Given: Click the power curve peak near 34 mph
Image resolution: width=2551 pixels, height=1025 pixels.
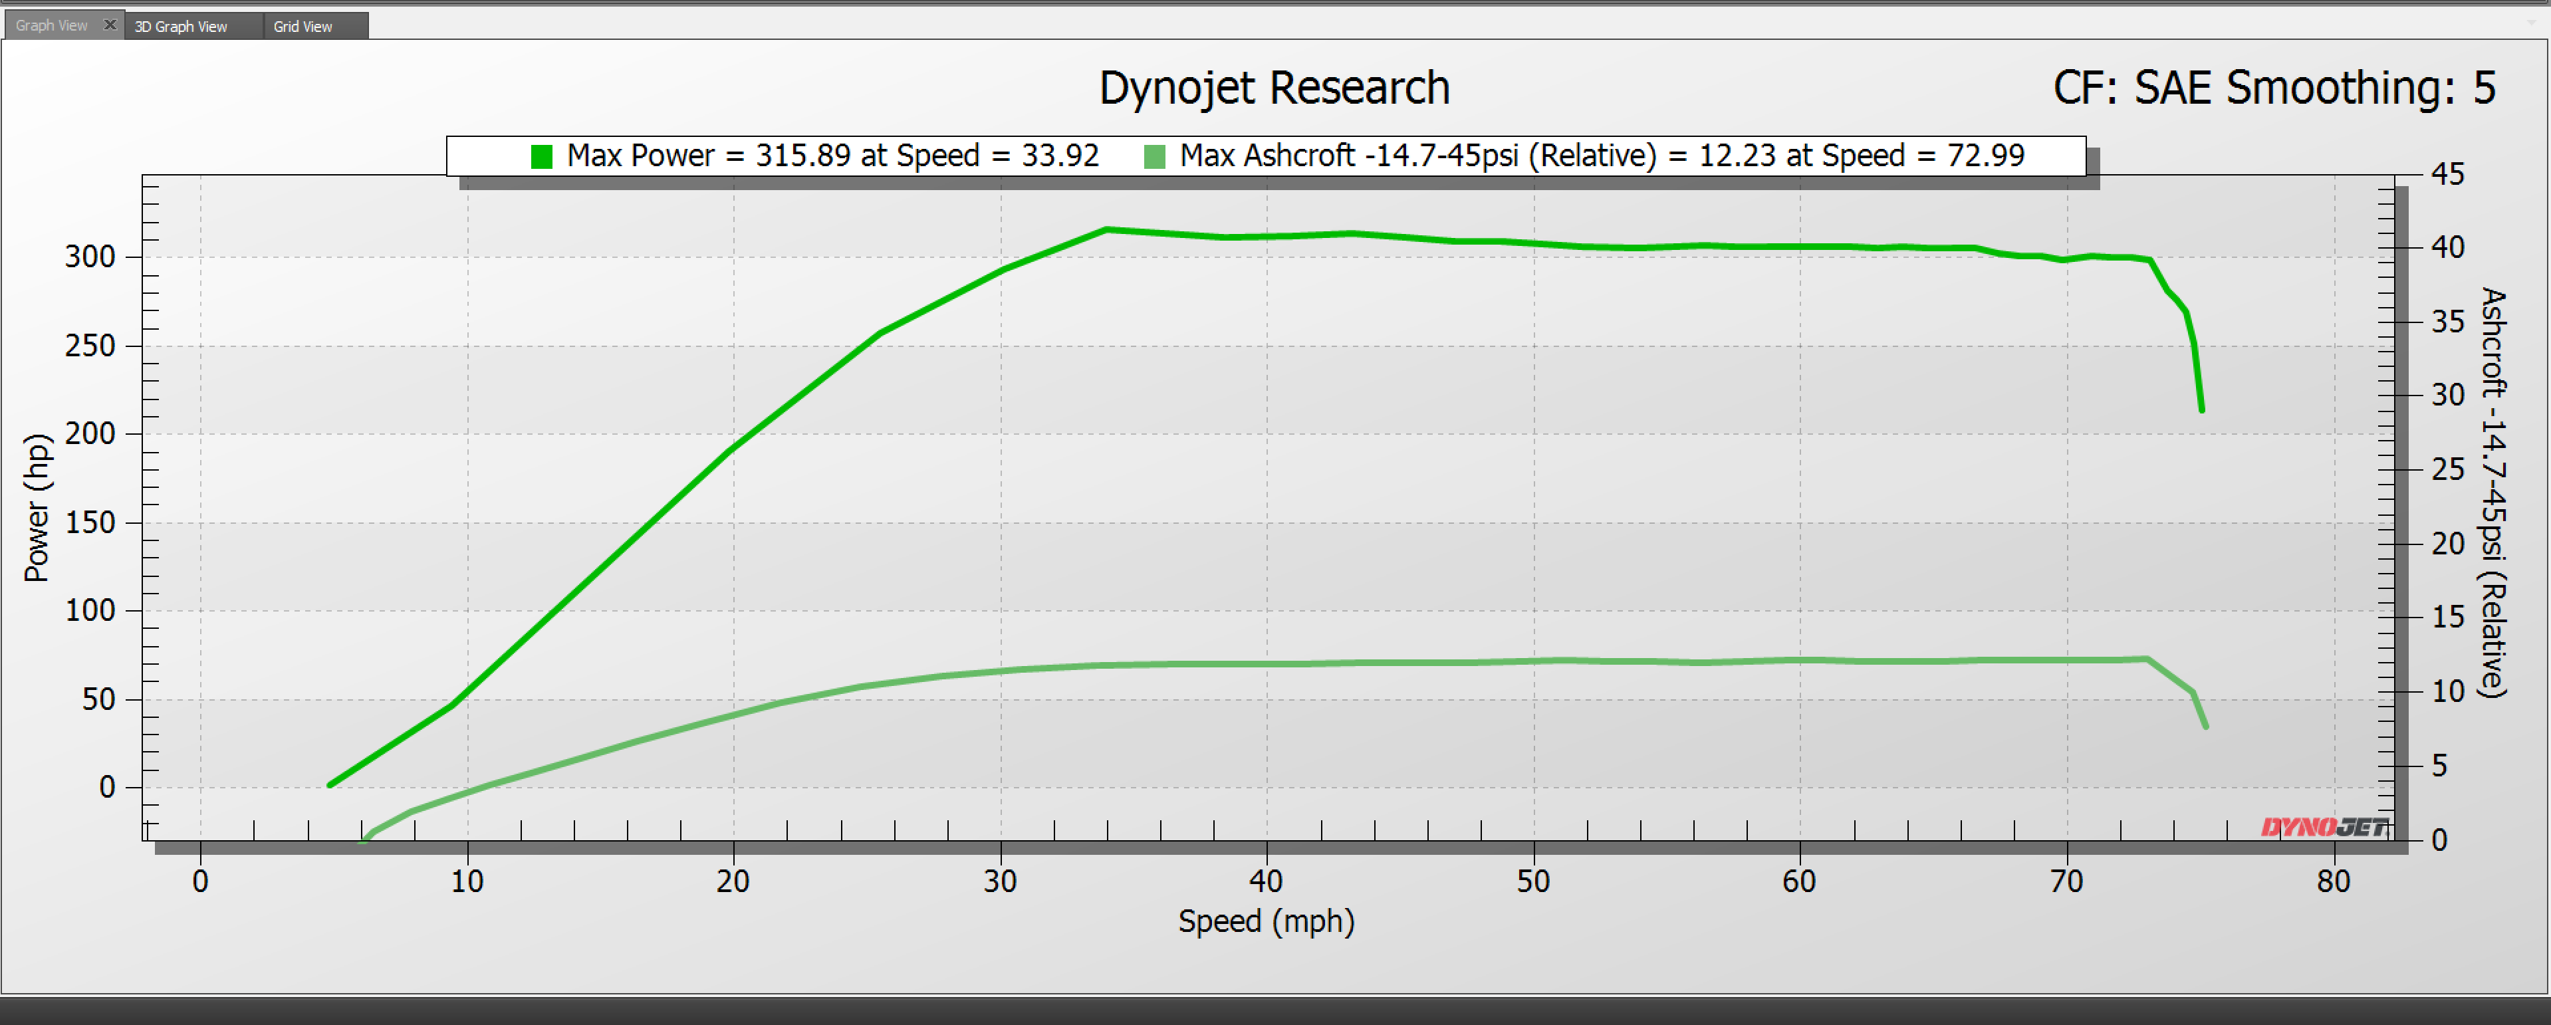Looking at the screenshot, I should (x=1106, y=230).
